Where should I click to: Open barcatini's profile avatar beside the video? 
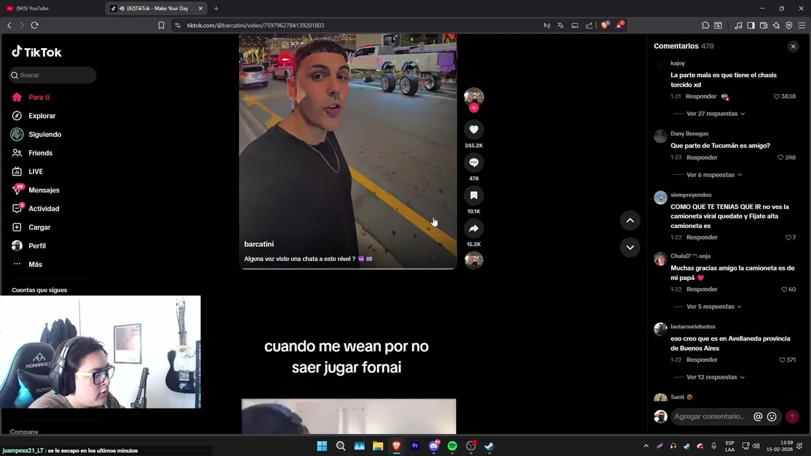[x=473, y=96]
